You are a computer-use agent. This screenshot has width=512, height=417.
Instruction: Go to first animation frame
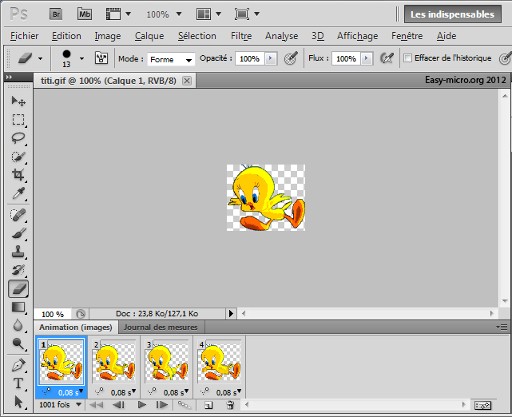(x=97, y=405)
